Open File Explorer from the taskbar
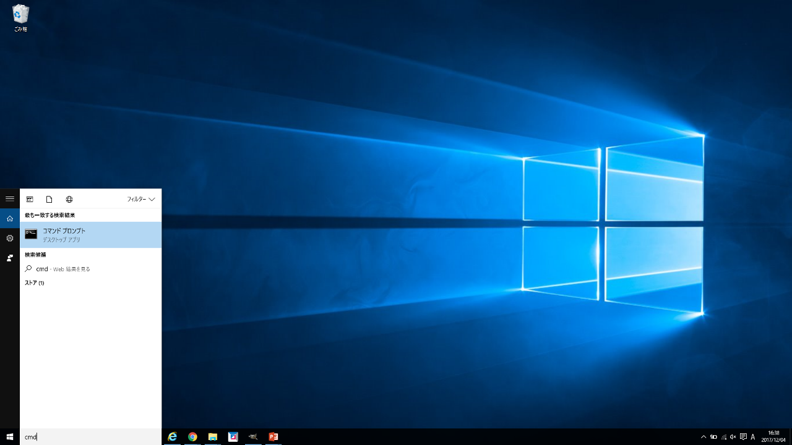Screen dimensions: 792x445 click(x=213, y=437)
